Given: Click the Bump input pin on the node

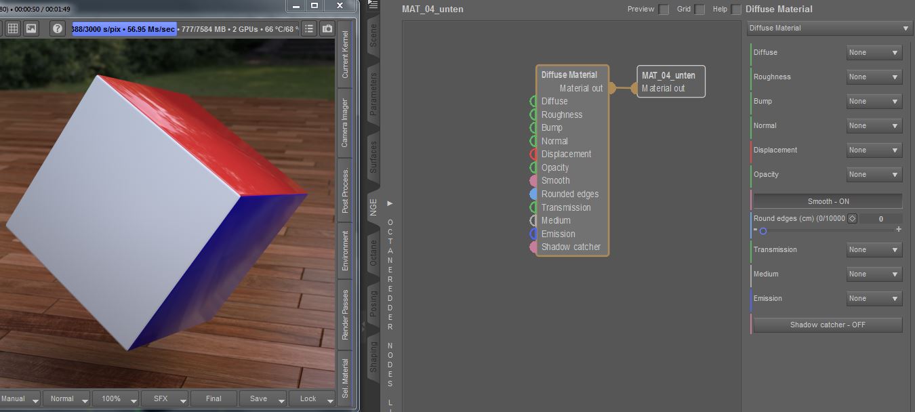Looking at the screenshot, I should 533,127.
